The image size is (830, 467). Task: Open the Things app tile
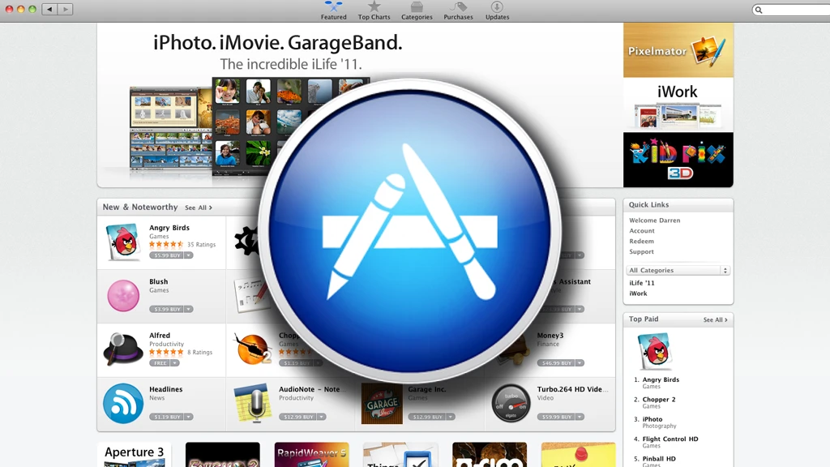click(x=400, y=455)
